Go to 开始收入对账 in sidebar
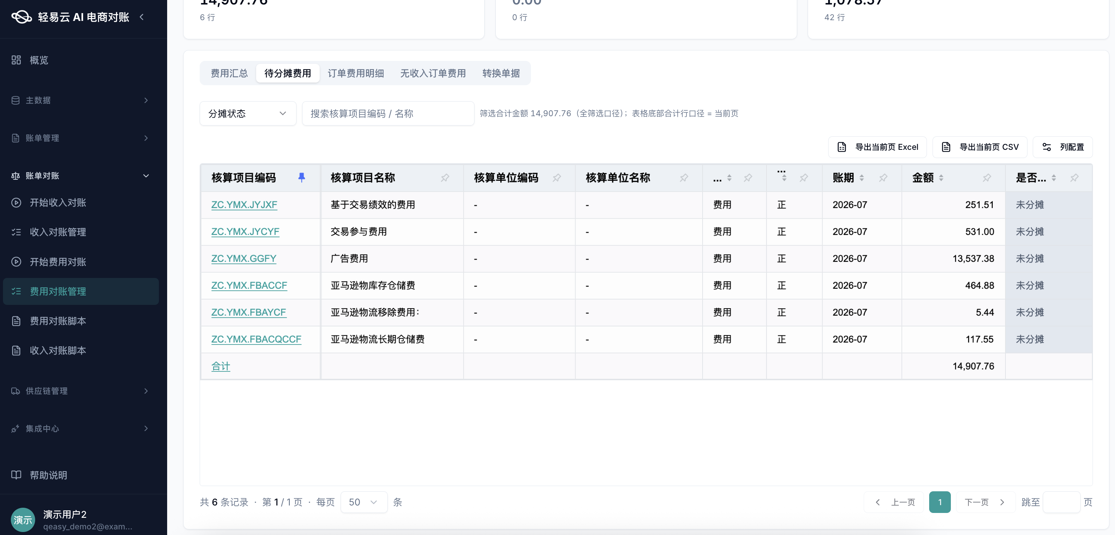 pyautogui.click(x=80, y=202)
